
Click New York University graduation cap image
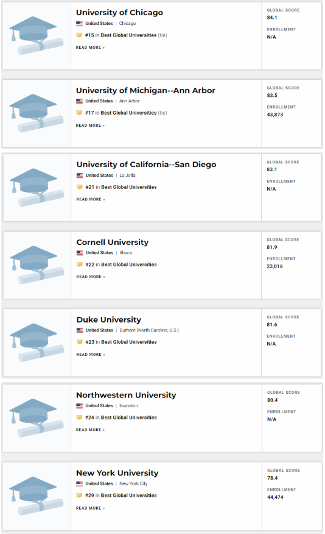(x=37, y=496)
